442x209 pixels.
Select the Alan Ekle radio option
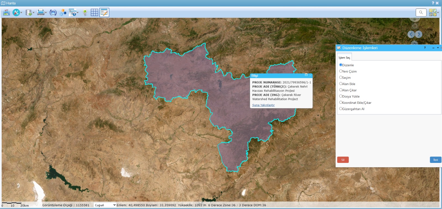341,84
